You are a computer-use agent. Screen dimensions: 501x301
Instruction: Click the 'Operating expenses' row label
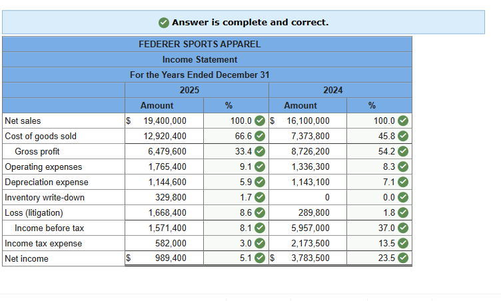[43, 166]
